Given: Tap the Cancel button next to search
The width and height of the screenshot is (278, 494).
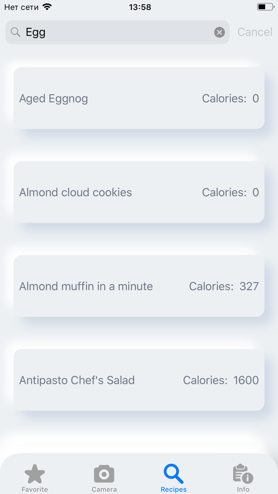Looking at the screenshot, I should click(255, 32).
